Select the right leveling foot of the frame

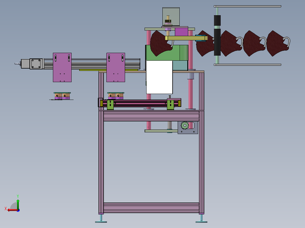[x=201, y=218]
